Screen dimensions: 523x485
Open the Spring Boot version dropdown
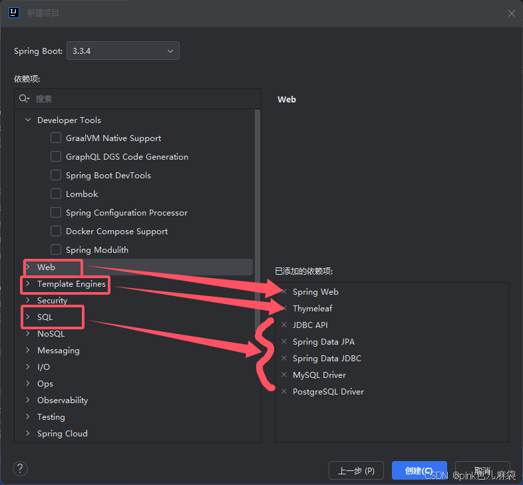click(123, 51)
